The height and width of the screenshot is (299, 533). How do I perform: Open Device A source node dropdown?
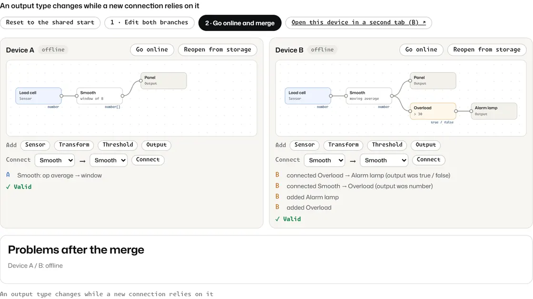(x=55, y=160)
